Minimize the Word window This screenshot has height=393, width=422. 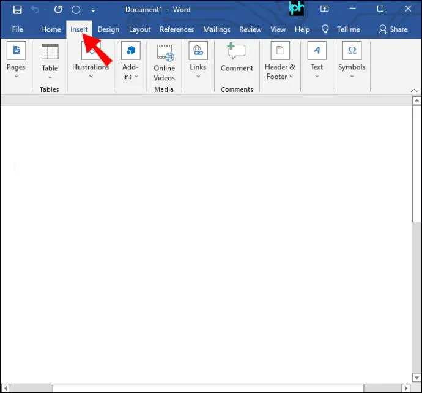[x=352, y=9]
